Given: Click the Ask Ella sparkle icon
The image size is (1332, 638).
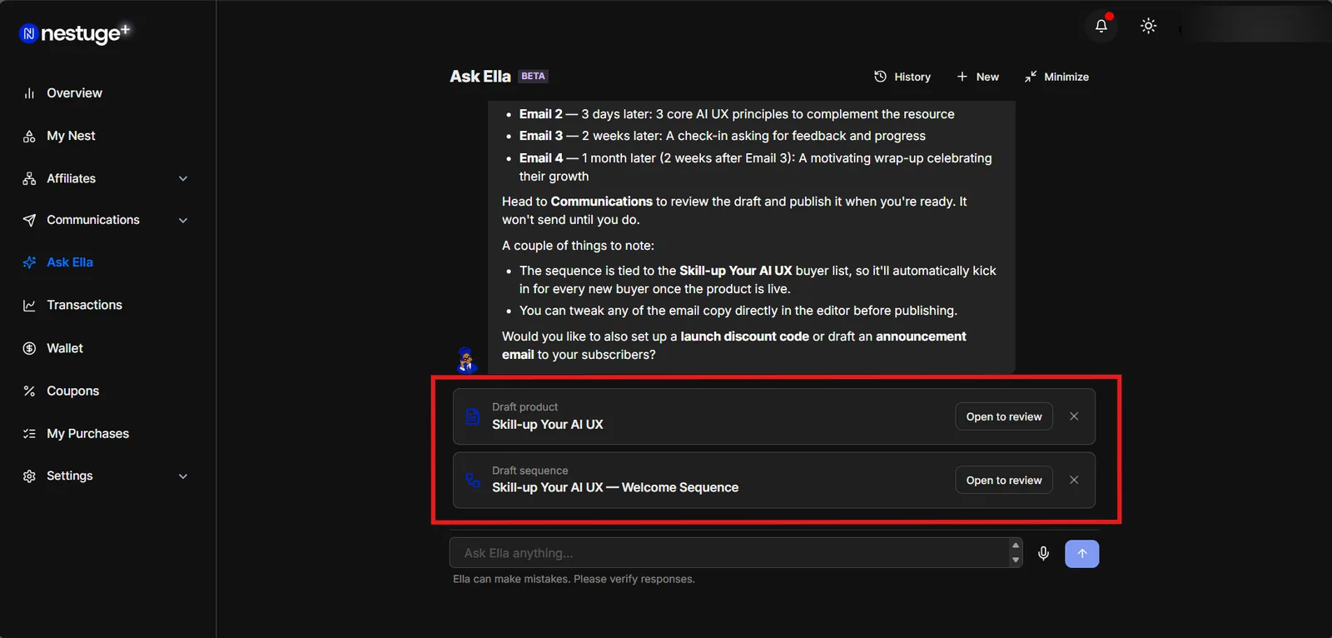Looking at the screenshot, I should (29, 262).
